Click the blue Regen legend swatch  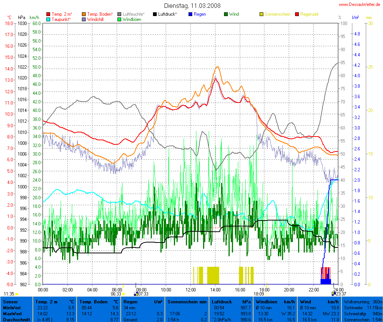(x=191, y=14)
